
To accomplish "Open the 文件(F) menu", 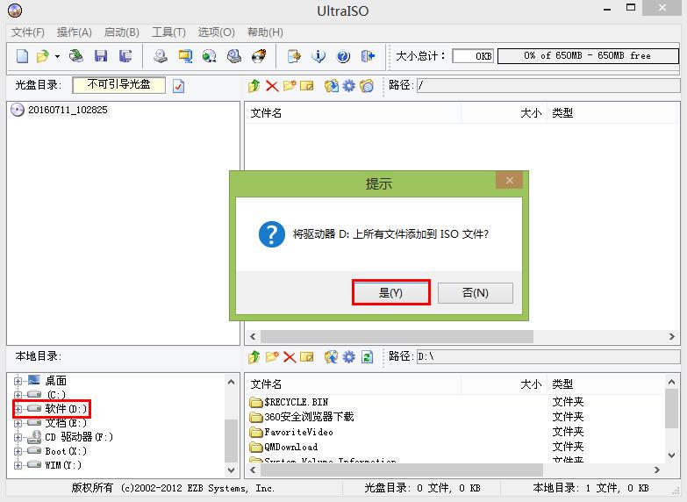I will (28, 32).
